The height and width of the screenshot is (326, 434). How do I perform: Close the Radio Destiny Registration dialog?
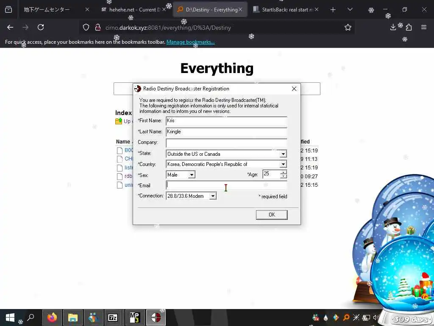294,89
